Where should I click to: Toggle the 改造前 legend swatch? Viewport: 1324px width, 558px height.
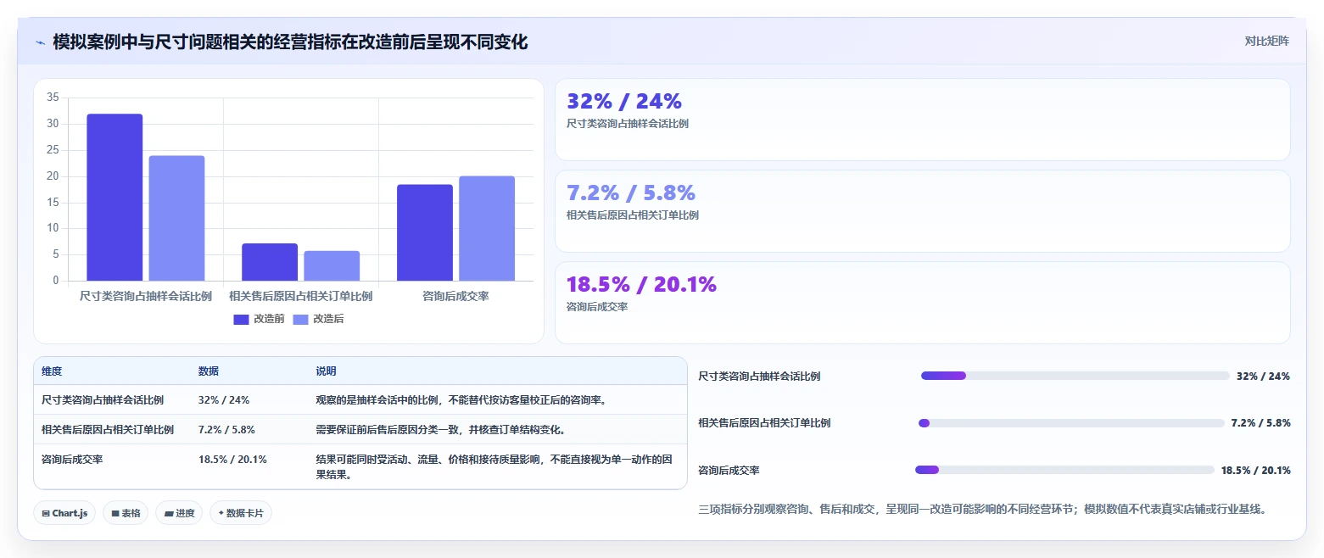(x=241, y=319)
